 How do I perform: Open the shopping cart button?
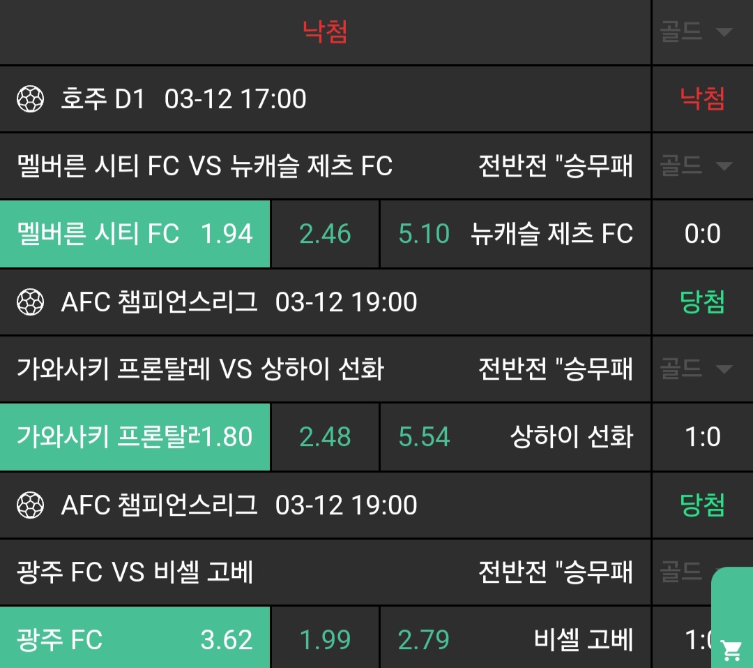pos(731,649)
